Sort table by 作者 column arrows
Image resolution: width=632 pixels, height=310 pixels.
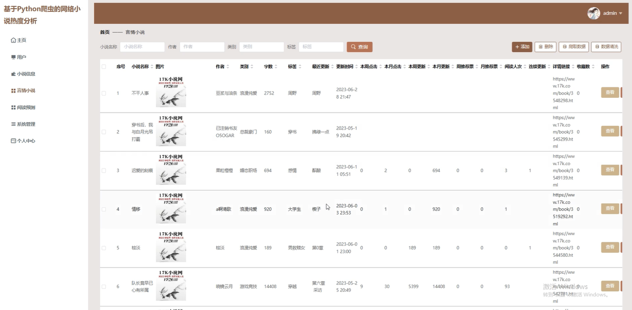[228, 67]
